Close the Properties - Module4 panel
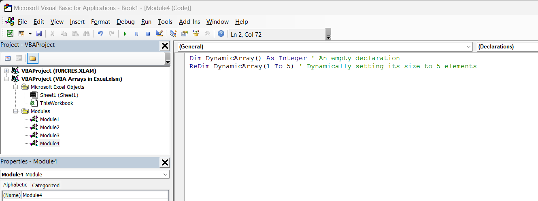 [165, 163]
